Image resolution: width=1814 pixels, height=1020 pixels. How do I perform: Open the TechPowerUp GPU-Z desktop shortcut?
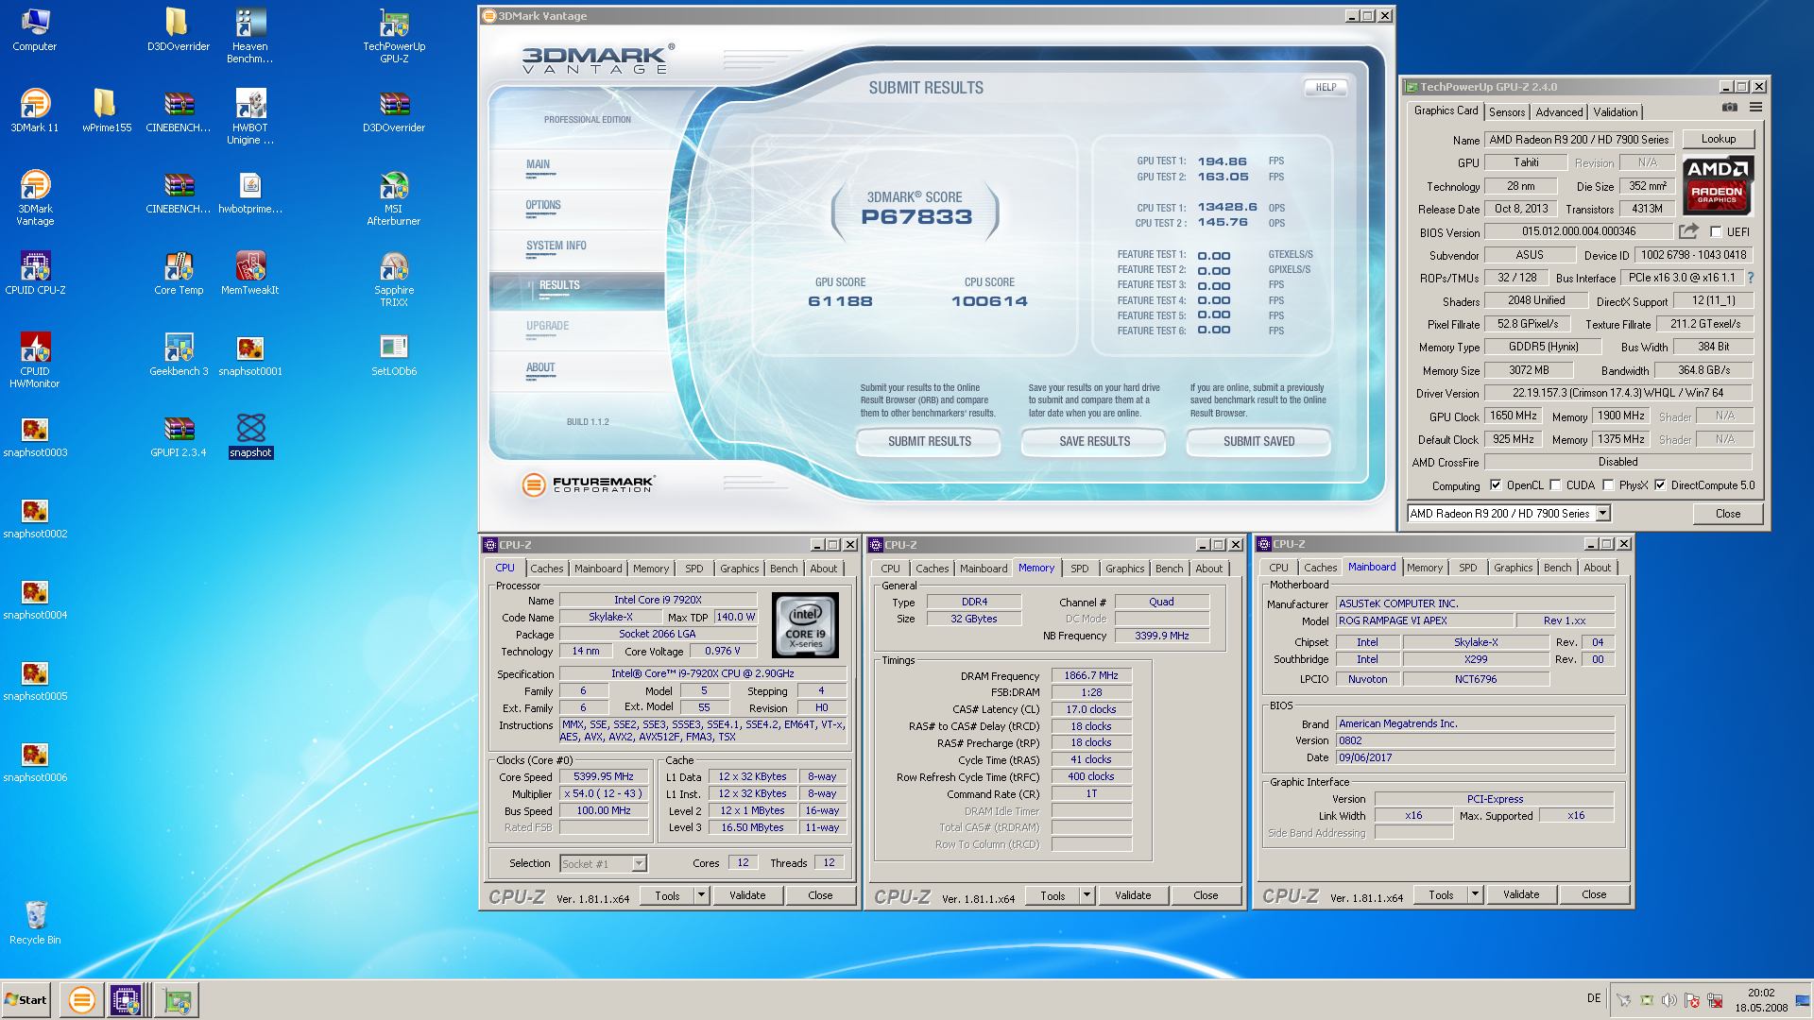pos(394,36)
